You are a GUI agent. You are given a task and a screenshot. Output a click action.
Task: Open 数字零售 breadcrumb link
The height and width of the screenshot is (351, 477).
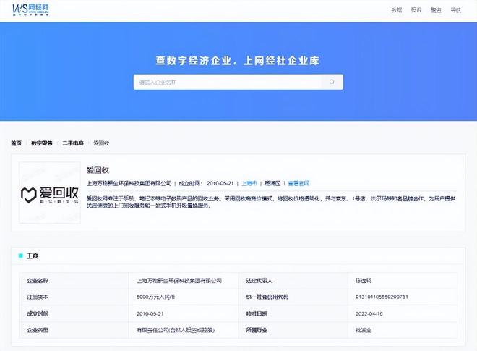(x=42, y=143)
